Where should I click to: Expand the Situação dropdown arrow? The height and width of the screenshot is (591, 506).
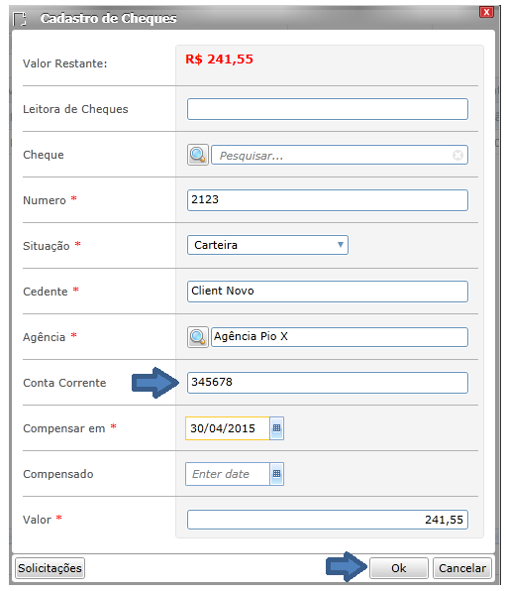tap(341, 245)
